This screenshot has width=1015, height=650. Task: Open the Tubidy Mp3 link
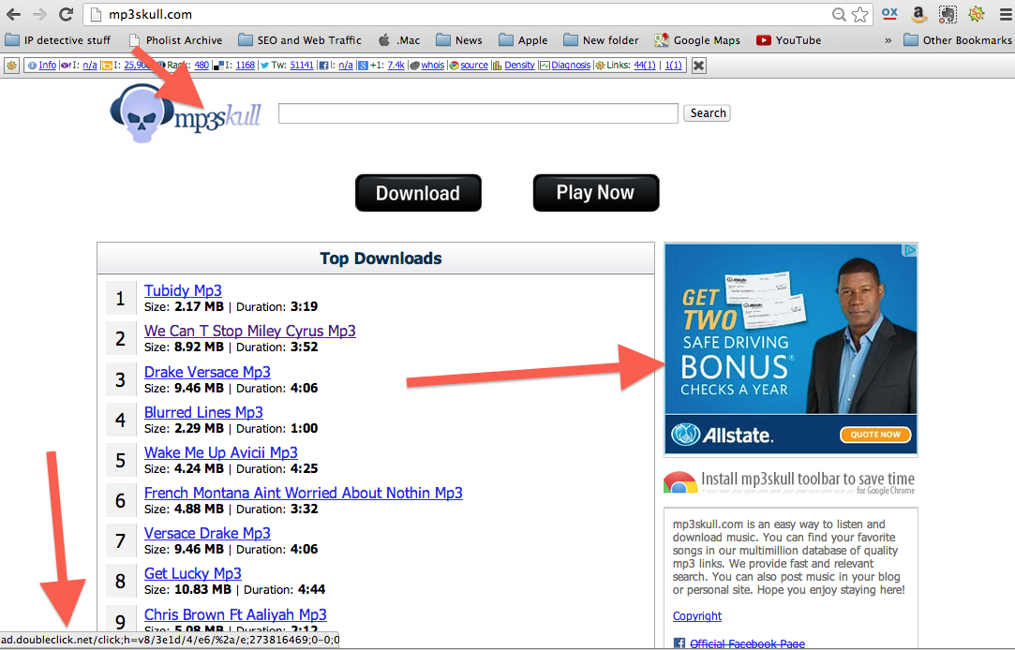click(x=183, y=291)
